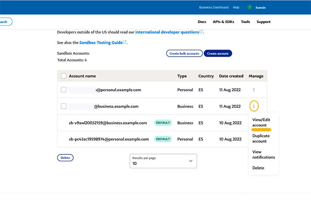Click the DEFAULT badge on sb-v9awl20032159 account

(163, 123)
